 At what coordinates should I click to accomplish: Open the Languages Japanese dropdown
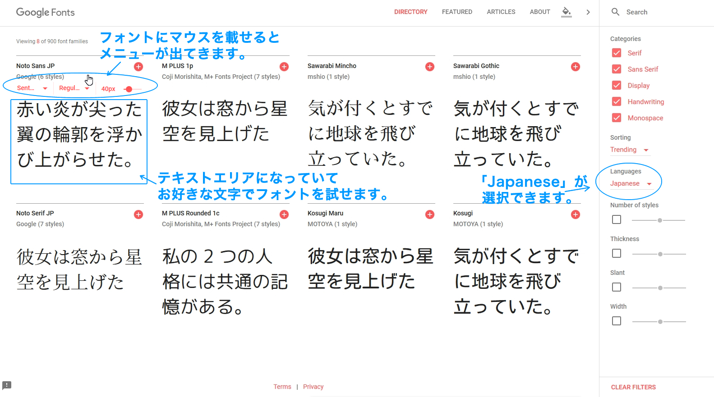pos(631,183)
